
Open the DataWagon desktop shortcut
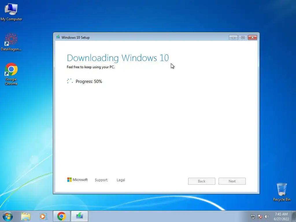coord(11,42)
